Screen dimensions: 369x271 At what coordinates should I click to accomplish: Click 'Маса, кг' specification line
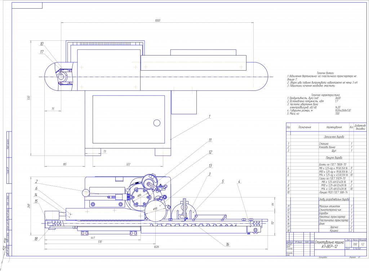pos(293,114)
